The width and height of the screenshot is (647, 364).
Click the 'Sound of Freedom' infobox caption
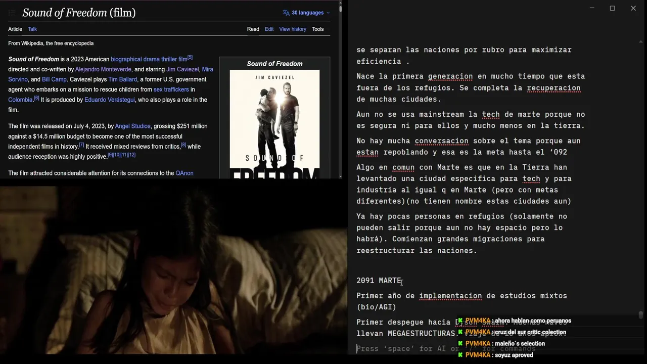pyautogui.click(x=274, y=64)
